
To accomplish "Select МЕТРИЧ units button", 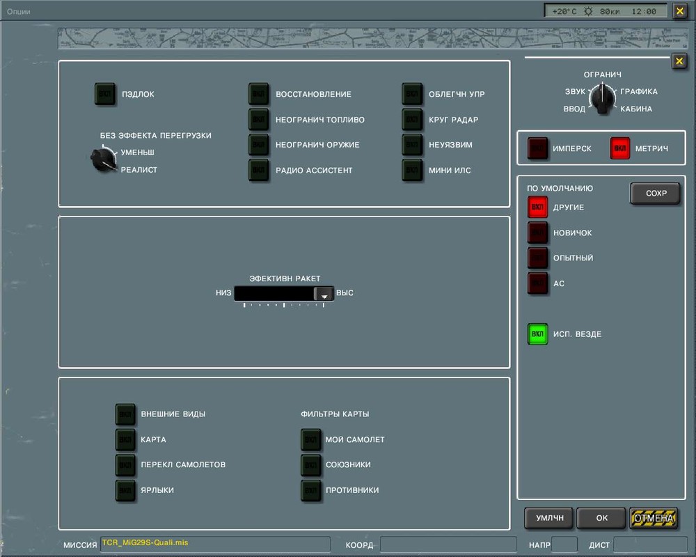I will point(620,148).
